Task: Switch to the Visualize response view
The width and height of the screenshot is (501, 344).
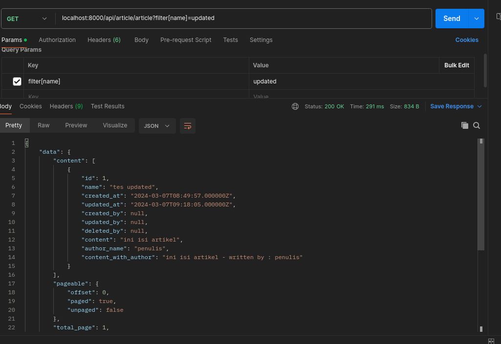Action: [115, 125]
